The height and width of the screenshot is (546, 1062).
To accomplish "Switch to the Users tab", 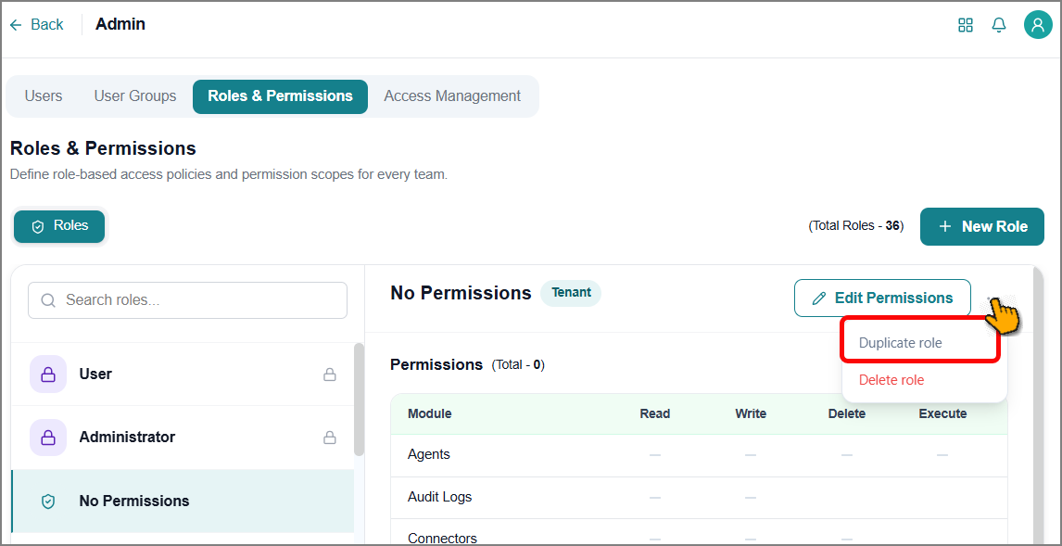I will coord(44,96).
